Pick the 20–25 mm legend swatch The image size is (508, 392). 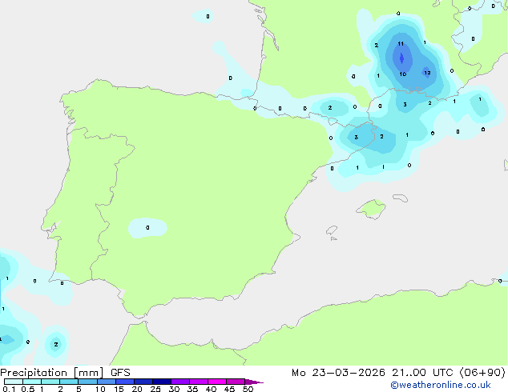coord(143,382)
